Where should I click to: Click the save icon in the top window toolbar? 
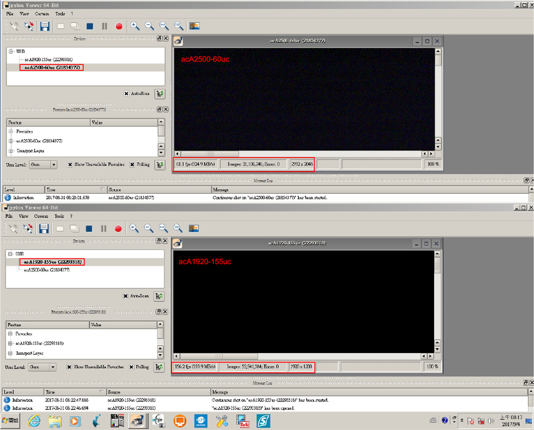45,26
